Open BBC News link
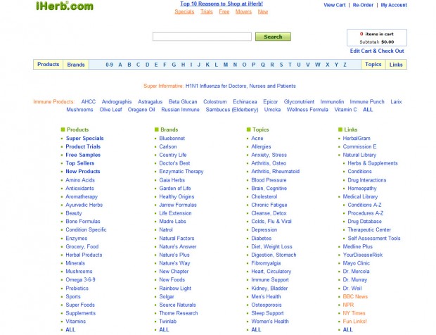This screenshot has height=335, width=436. (x=355, y=296)
